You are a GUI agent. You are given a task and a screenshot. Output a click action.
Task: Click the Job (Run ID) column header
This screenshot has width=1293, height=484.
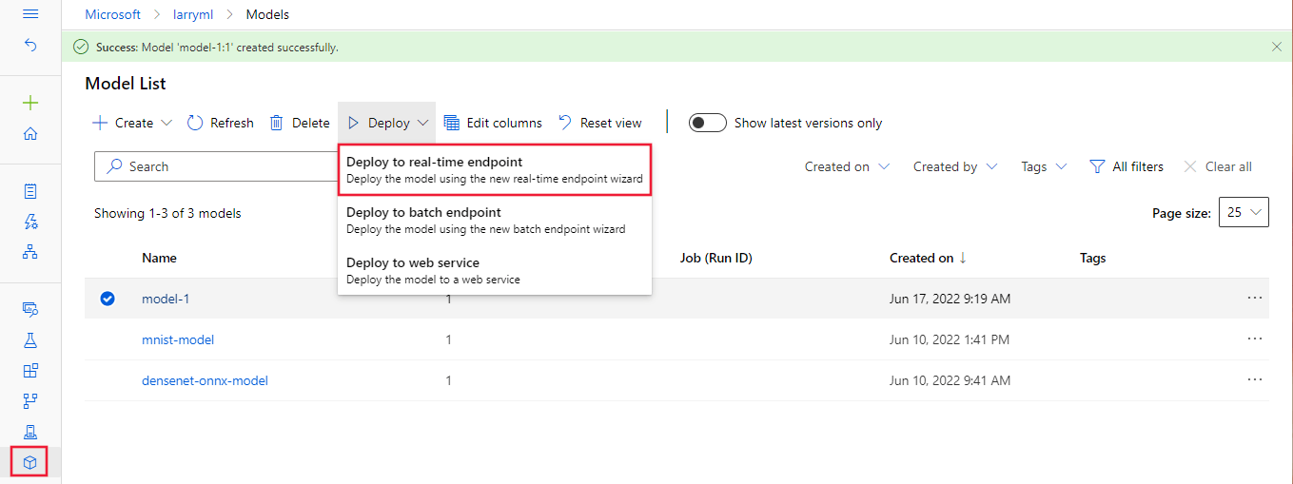pyautogui.click(x=715, y=258)
